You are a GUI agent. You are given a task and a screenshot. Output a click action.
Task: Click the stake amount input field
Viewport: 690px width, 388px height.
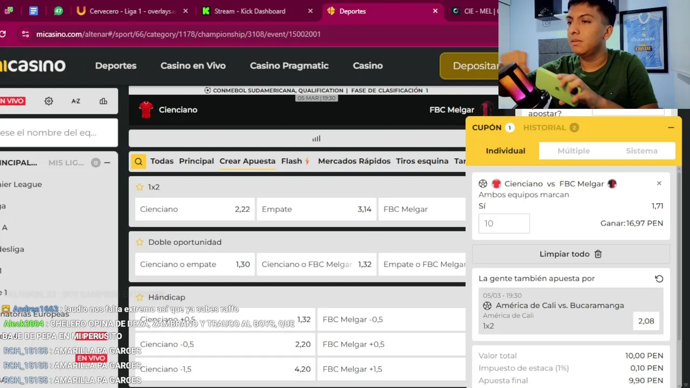(504, 224)
